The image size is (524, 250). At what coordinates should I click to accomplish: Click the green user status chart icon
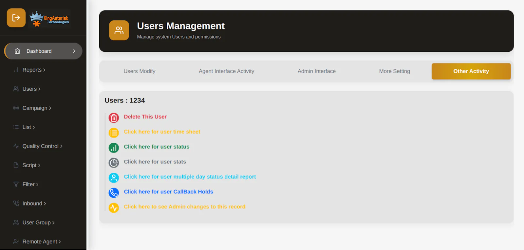coord(114,148)
